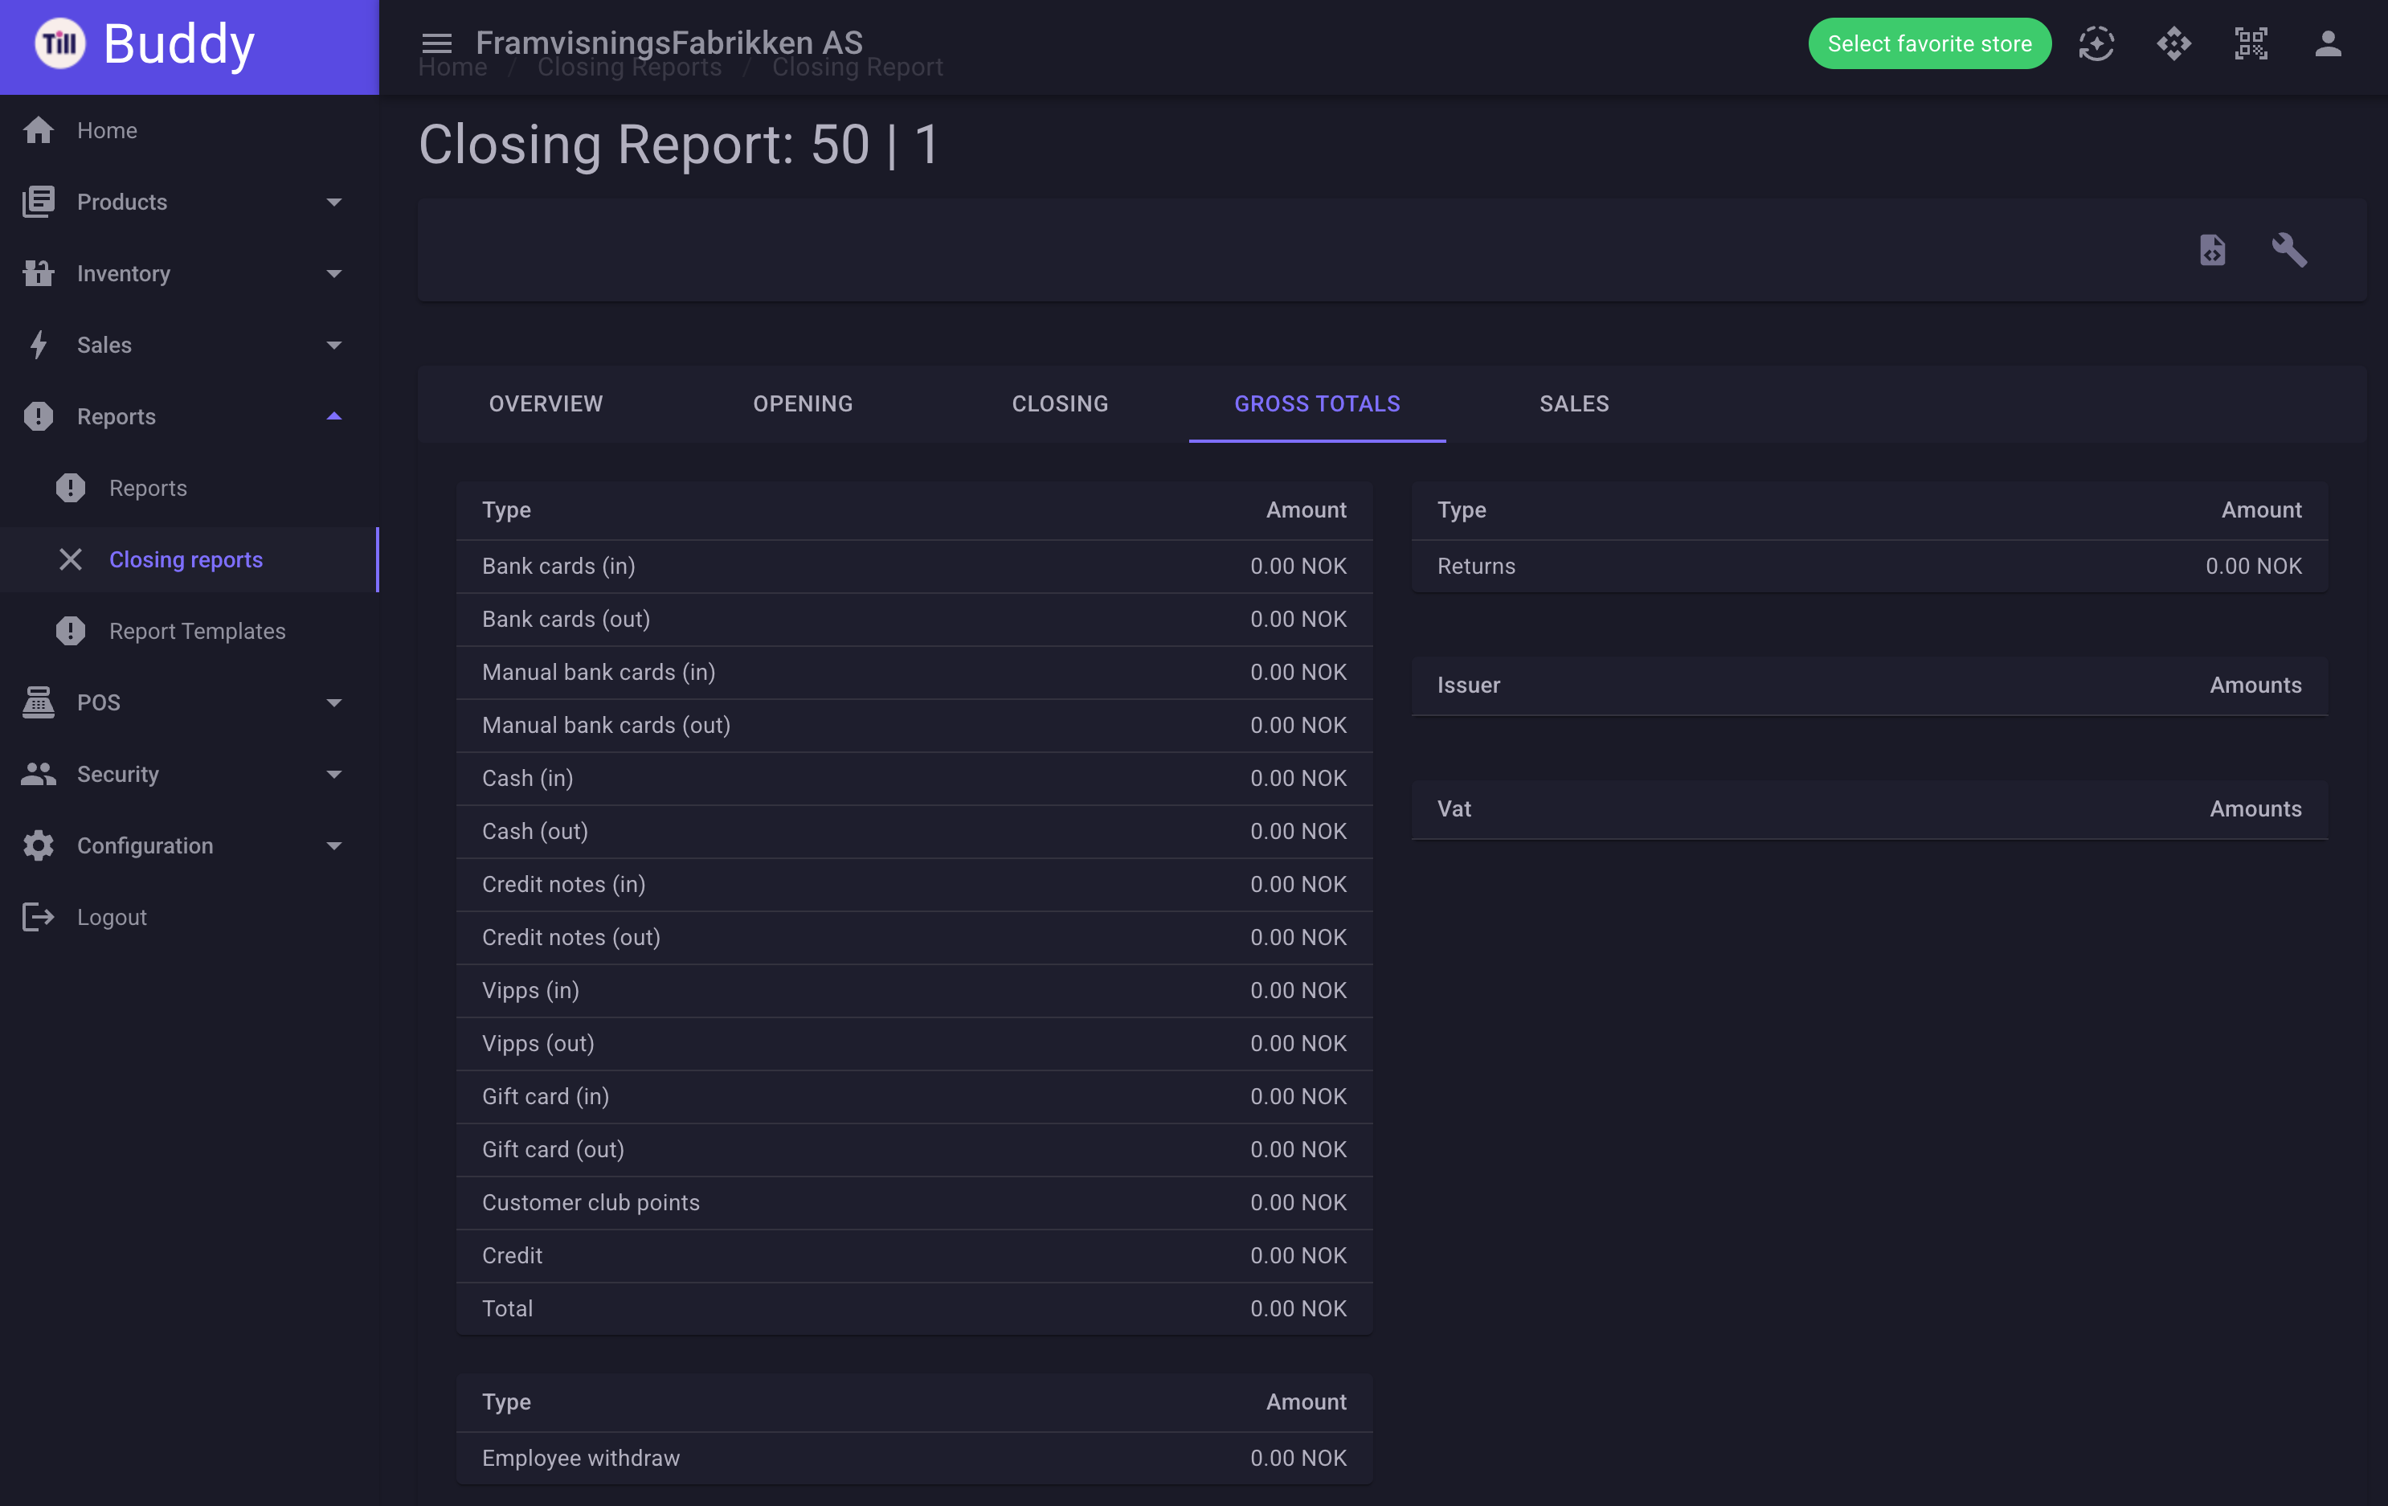This screenshot has width=2388, height=1506.
Task: Click the wrench tools icon
Action: point(2290,250)
